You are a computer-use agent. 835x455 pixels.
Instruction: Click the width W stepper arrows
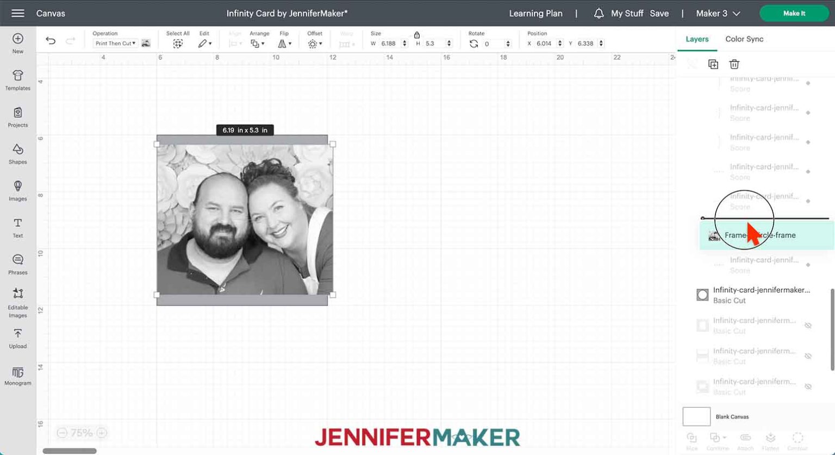pyautogui.click(x=404, y=43)
